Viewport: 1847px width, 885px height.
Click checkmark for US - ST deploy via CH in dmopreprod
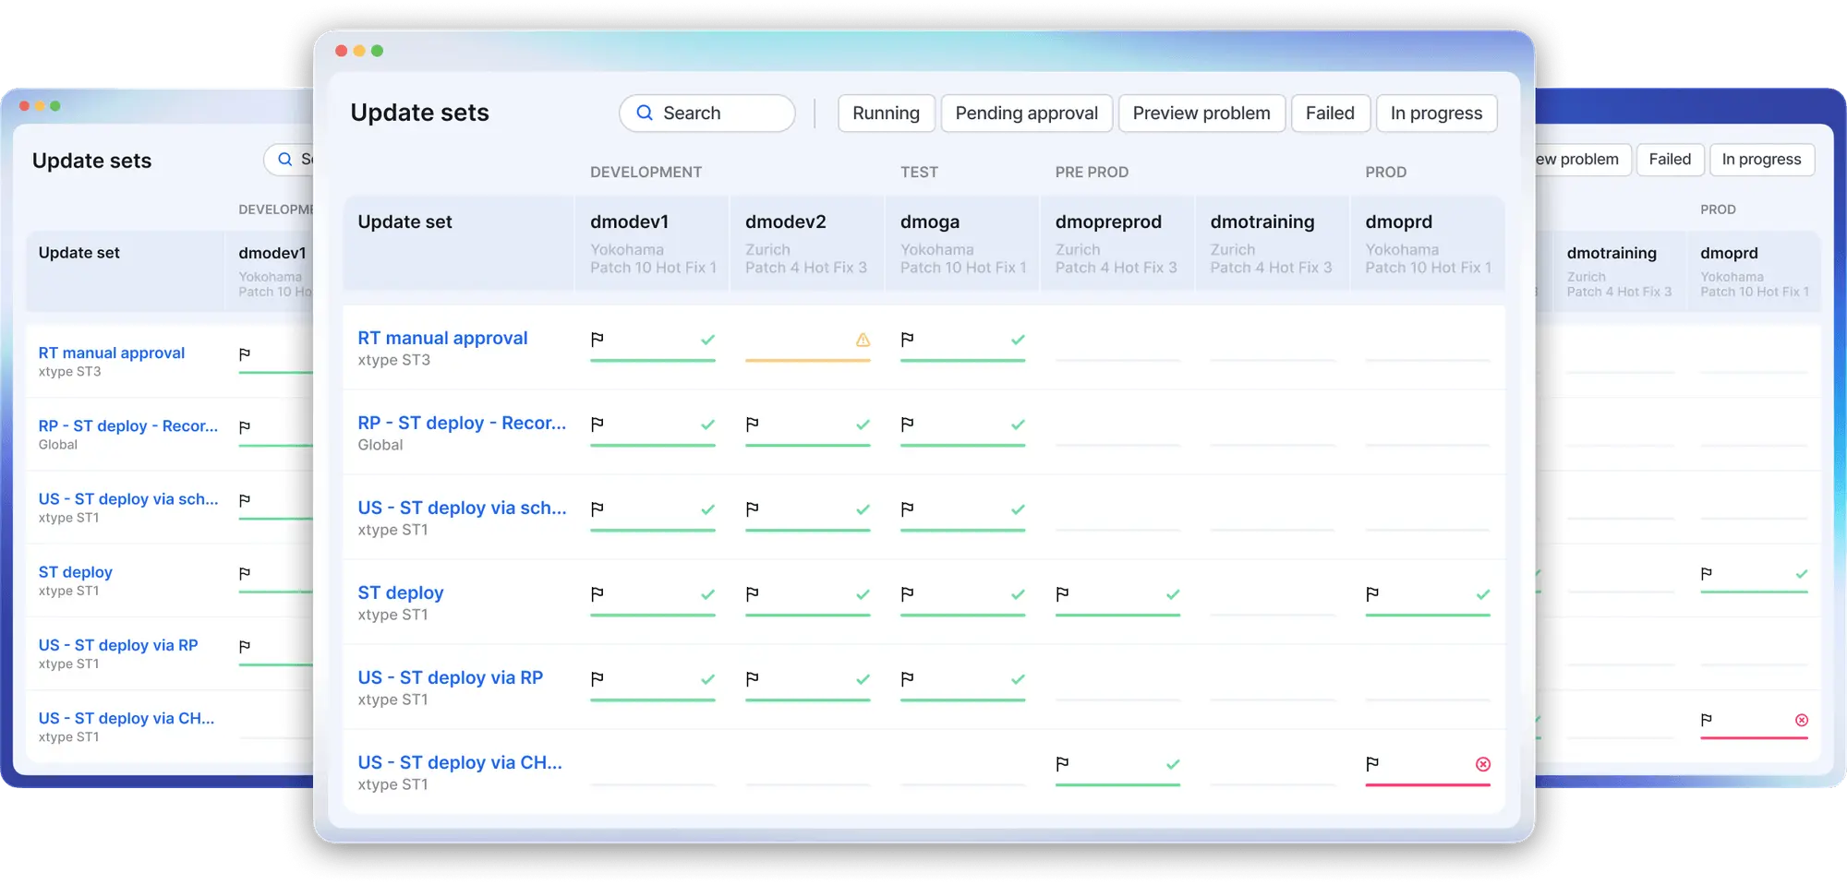pyautogui.click(x=1173, y=764)
